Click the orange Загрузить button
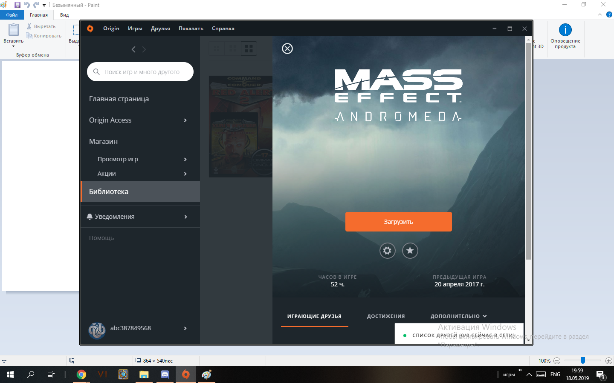 [x=399, y=222]
